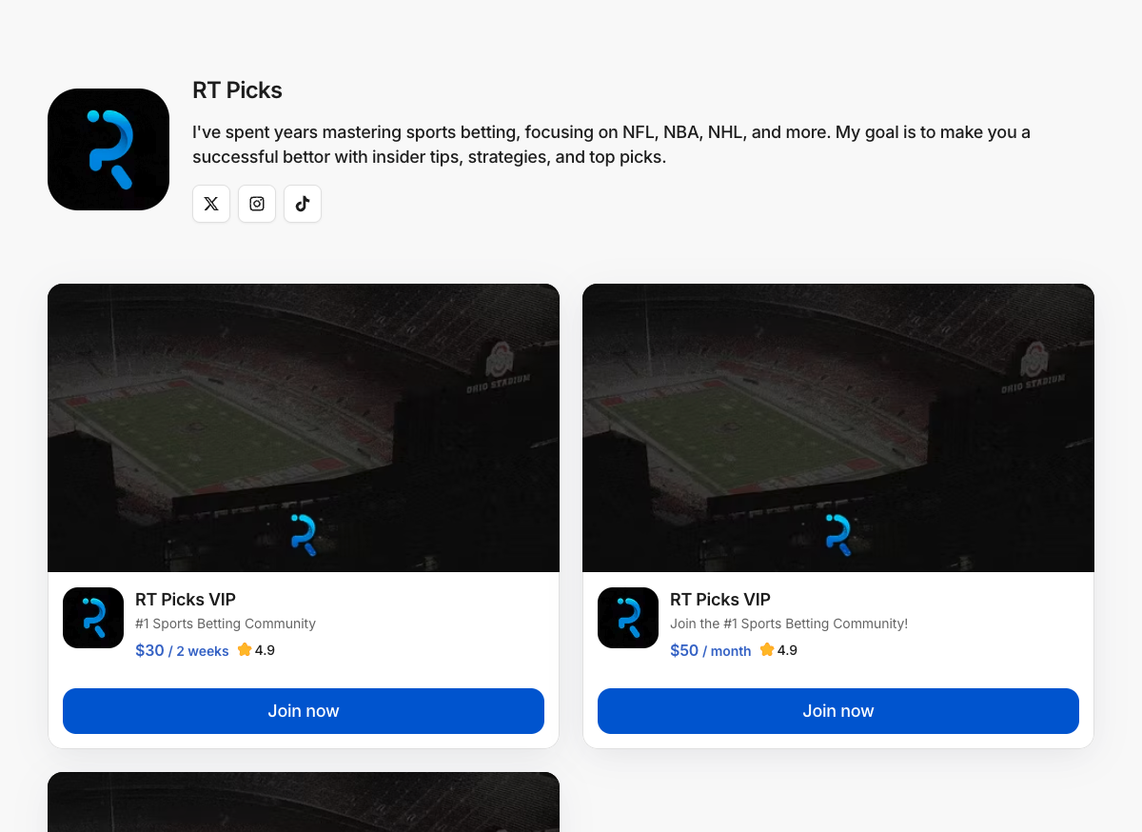Join the $50 / month plan
1142x832 pixels.
[838, 711]
